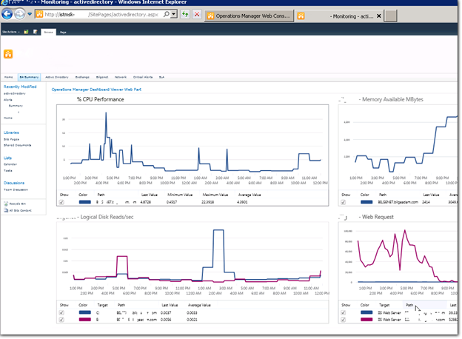Open Operations Manager Dashboard Viewer Web Part title

coord(96,90)
